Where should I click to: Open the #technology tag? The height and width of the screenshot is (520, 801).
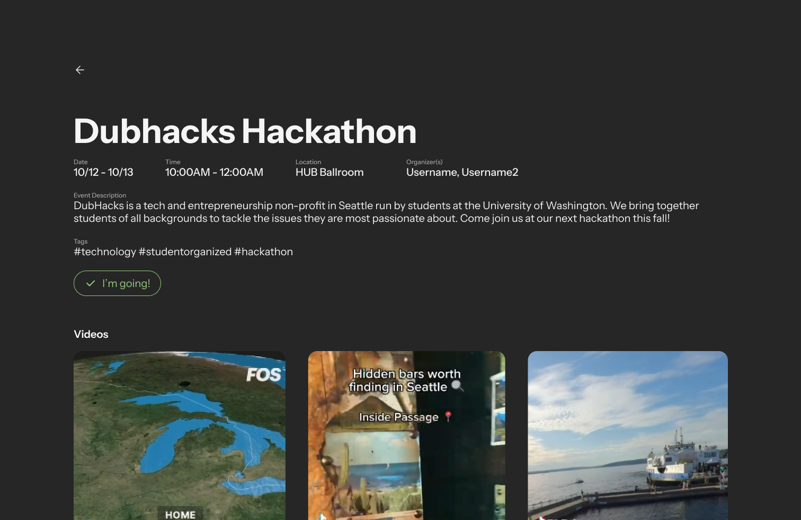click(105, 252)
